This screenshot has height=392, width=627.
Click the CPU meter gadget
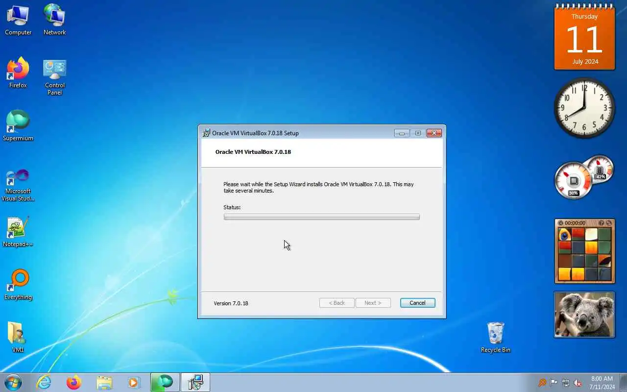click(x=574, y=181)
